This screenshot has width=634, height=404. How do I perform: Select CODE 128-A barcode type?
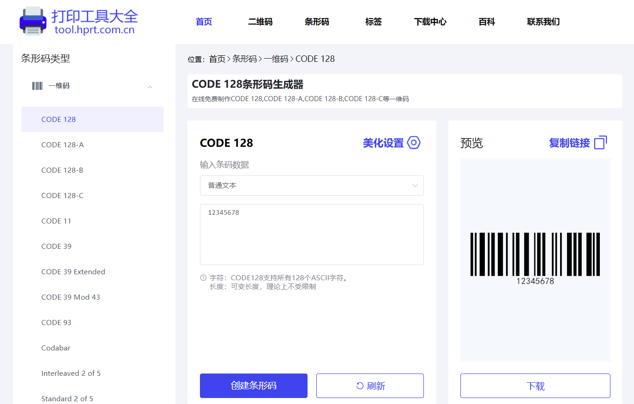coord(92,145)
